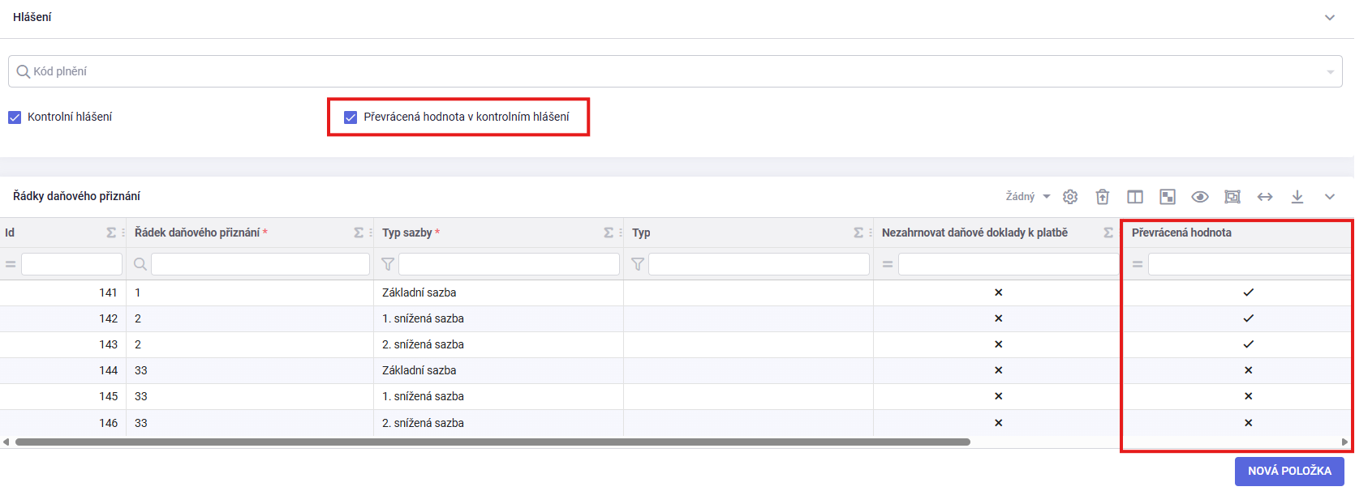Open the Kód plnění combo box arrow
1355x491 pixels.
click(x=1330, y=72)
